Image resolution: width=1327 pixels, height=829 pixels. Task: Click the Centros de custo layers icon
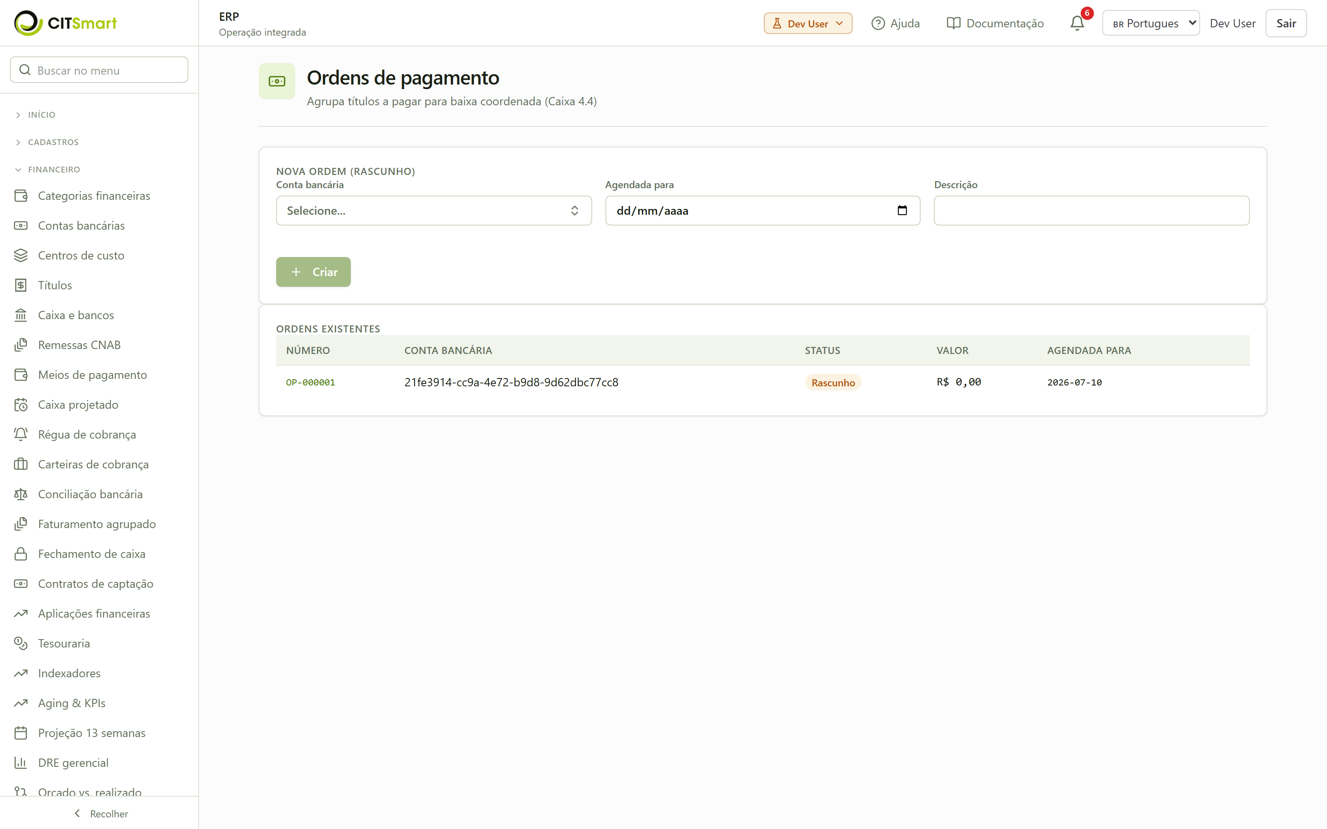(21, 255)
